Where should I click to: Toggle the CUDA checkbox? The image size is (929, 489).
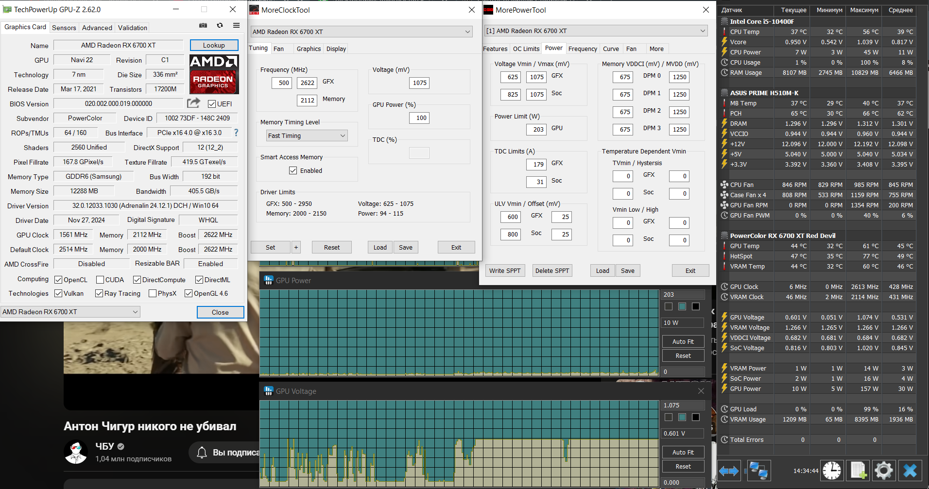point(100,280)
